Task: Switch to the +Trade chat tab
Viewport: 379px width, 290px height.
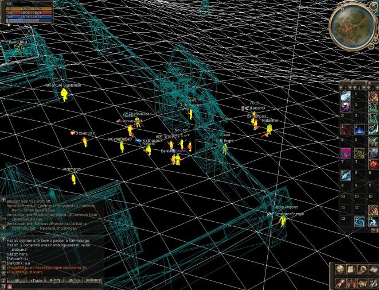Action: [x=36, y=280]
